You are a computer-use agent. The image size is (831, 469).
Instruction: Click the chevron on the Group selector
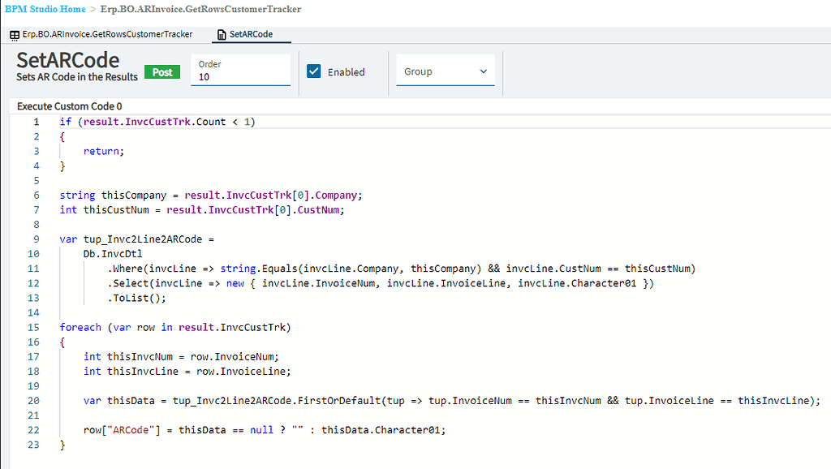click(485, 71)
